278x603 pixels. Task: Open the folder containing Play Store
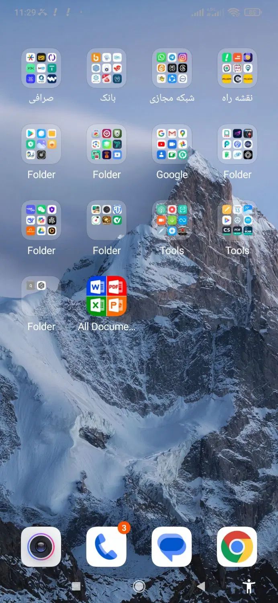tap(41, 144)
